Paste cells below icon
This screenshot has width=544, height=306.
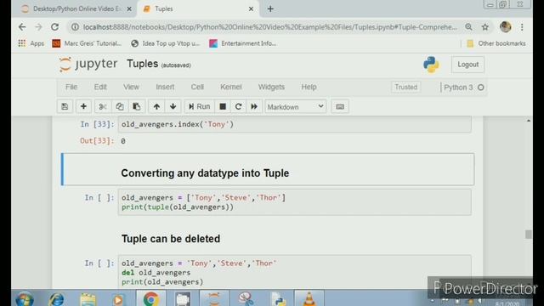click(137, 106)
